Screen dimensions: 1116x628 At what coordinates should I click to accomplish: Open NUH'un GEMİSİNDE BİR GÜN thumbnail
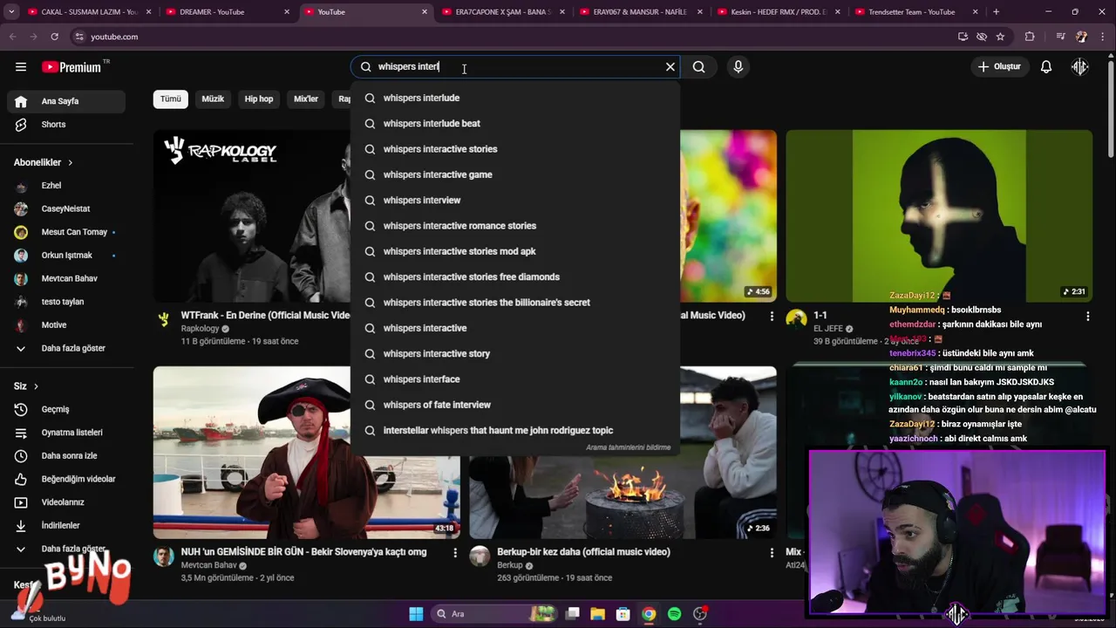307,453
